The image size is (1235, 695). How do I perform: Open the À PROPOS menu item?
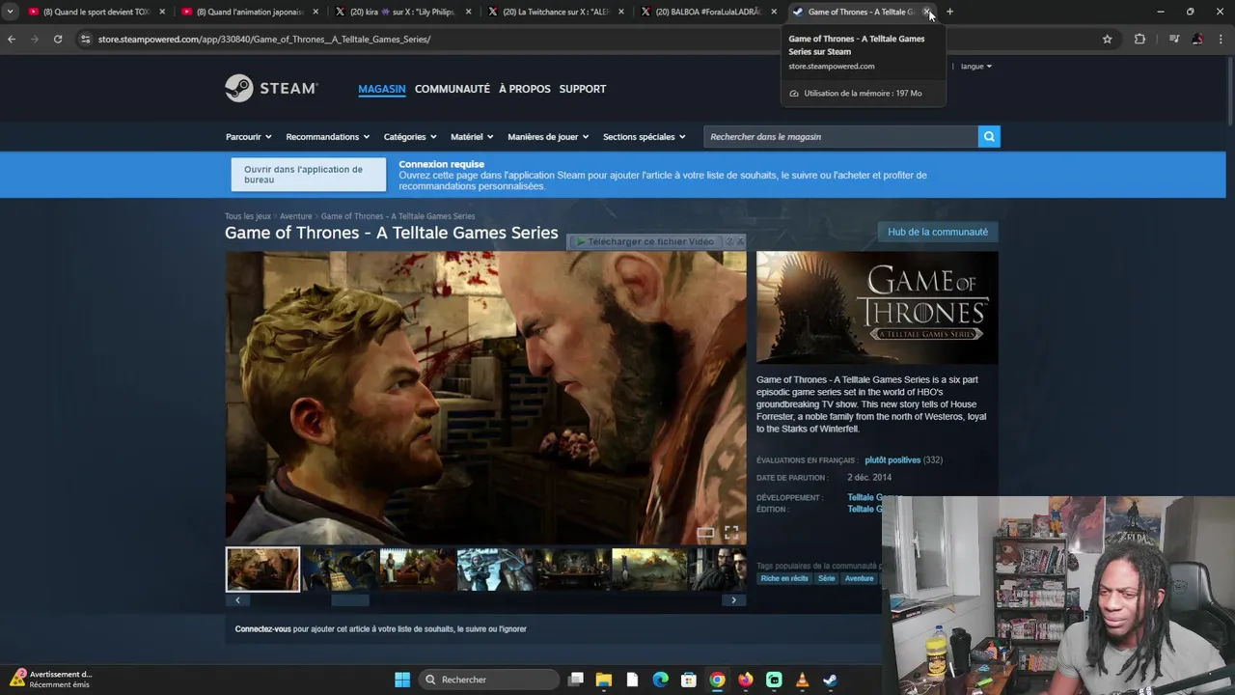[x=525, y=89]
